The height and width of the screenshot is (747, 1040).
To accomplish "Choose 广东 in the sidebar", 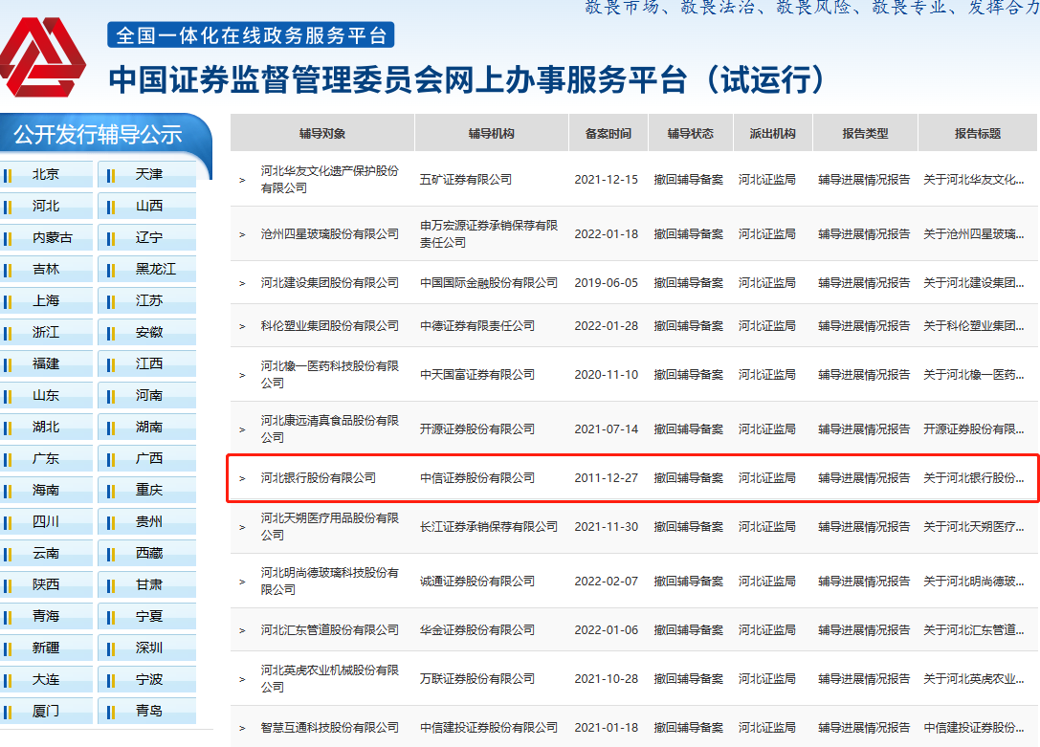I will pos(47,459).
